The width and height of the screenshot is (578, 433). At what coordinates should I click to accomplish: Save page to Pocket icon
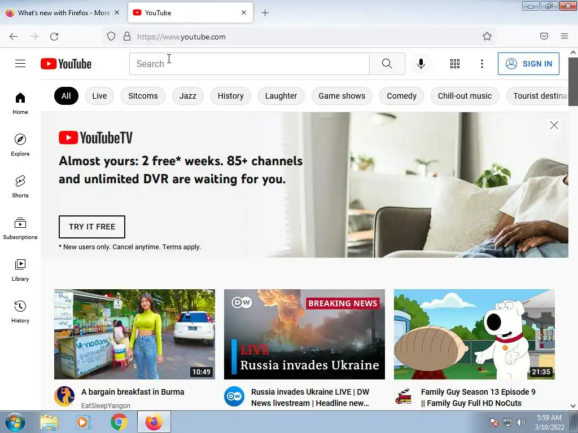(544, 36)
